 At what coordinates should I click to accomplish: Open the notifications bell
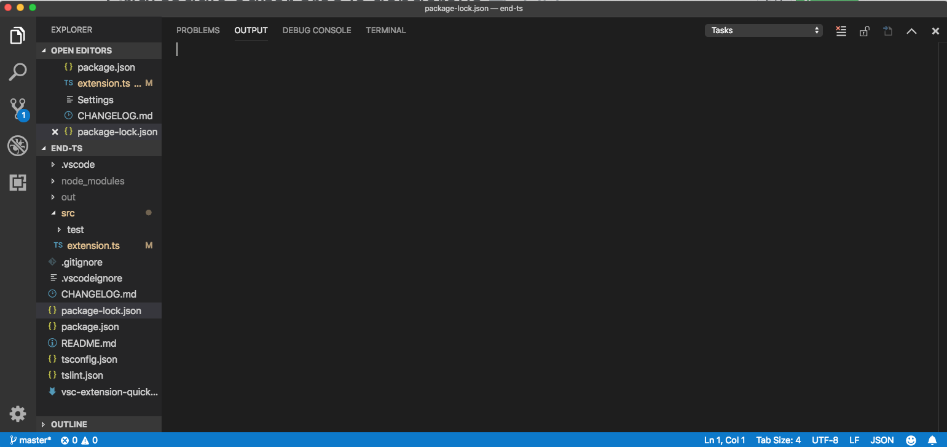point(932,440)
